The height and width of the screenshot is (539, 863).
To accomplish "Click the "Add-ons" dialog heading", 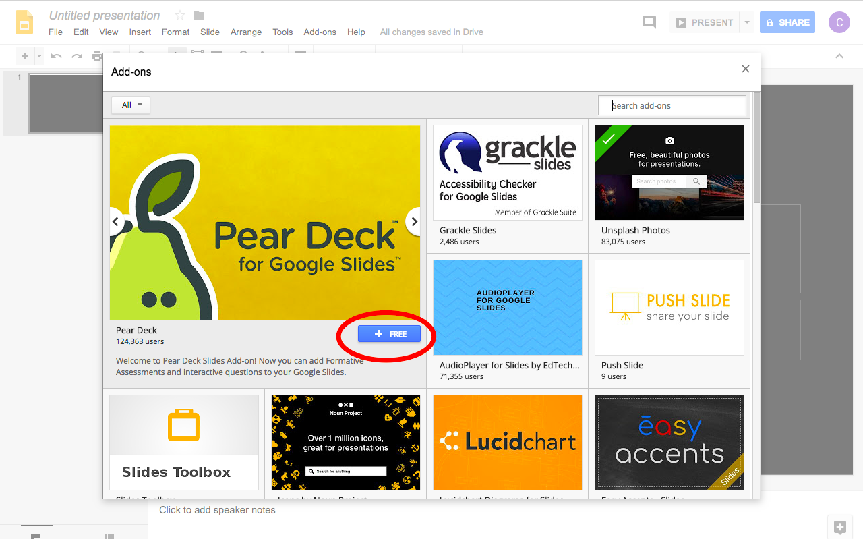I will pos(131,72).
